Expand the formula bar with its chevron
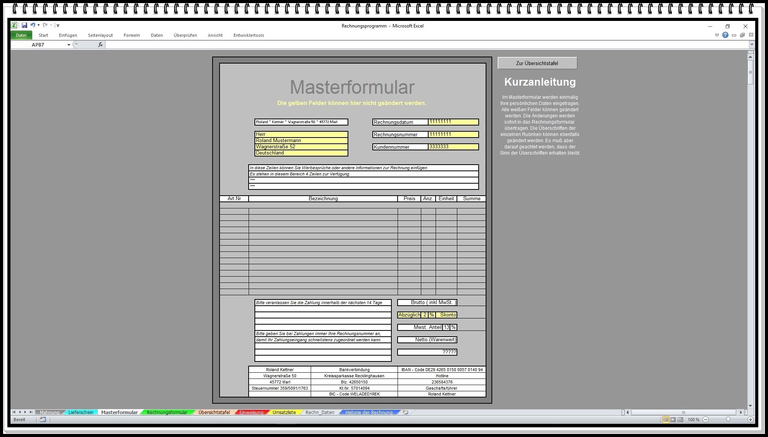This screenshot has height=437, width=768. tap(751, 45)
